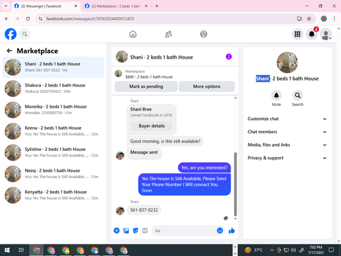
Task: Open the tab search dropdown arrow
Action: point(6,6)
